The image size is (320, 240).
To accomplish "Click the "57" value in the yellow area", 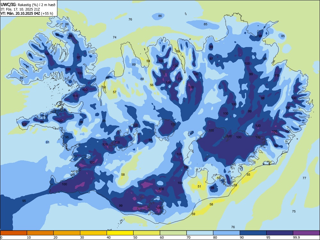I will 115,92.
